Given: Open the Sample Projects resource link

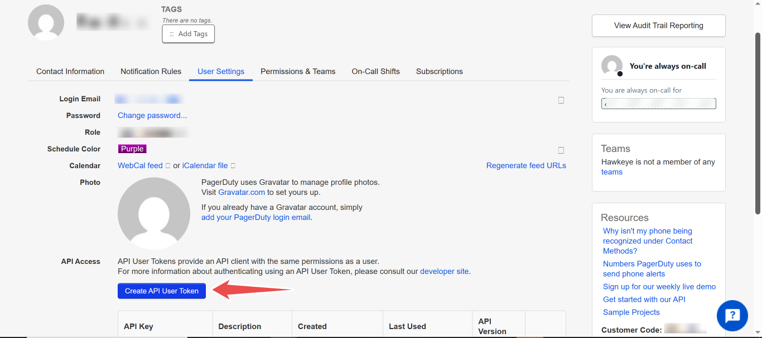Looking at the screenshot, I should tap(631, 312).
